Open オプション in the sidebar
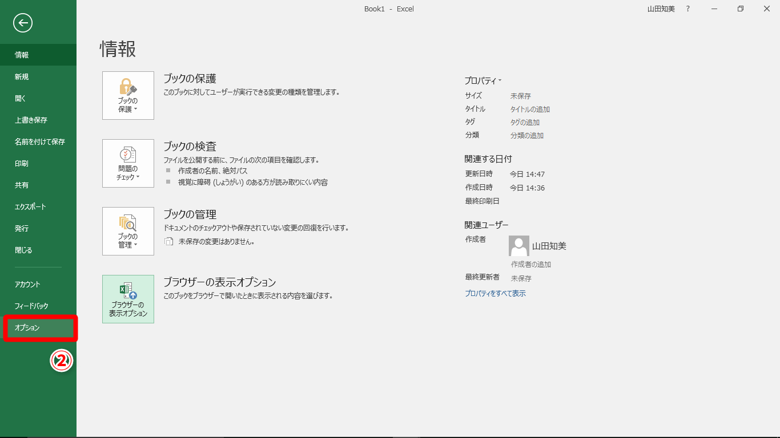The height and width of the screenshot is (438, 780). (38, 327)
